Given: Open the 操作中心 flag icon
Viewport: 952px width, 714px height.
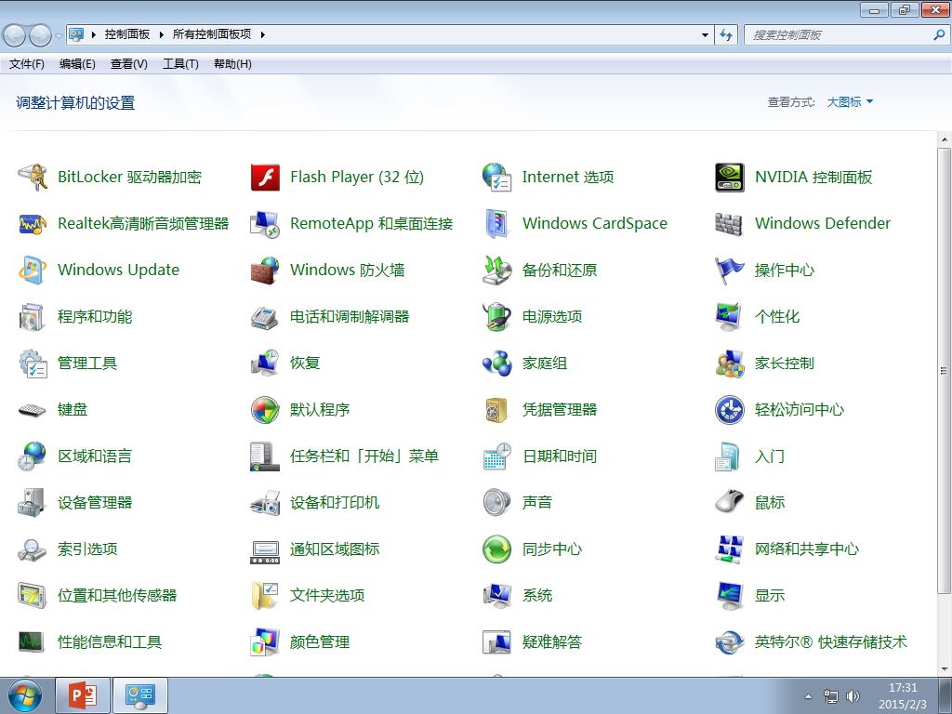Looking at the screenshot, I should [x=729, y=271].
